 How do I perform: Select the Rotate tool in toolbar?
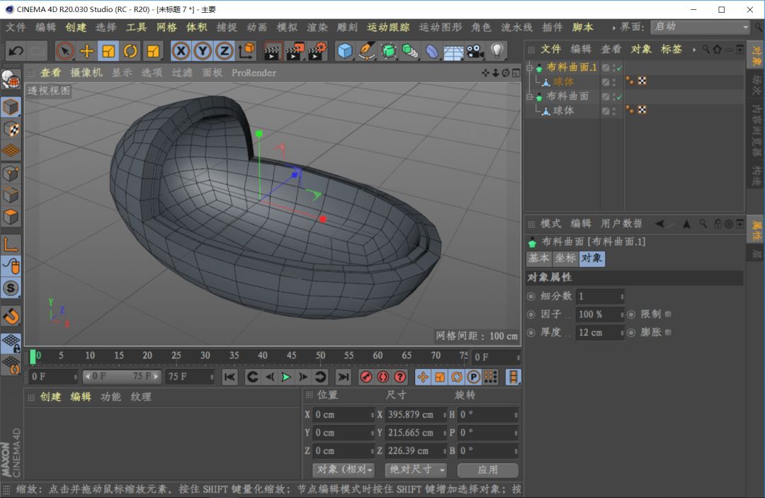(x=130, y=51)
